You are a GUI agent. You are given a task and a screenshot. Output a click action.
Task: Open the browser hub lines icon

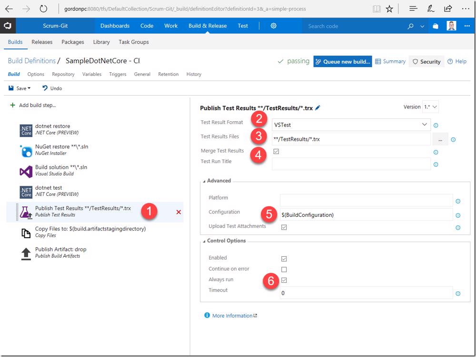pos(413,9)
